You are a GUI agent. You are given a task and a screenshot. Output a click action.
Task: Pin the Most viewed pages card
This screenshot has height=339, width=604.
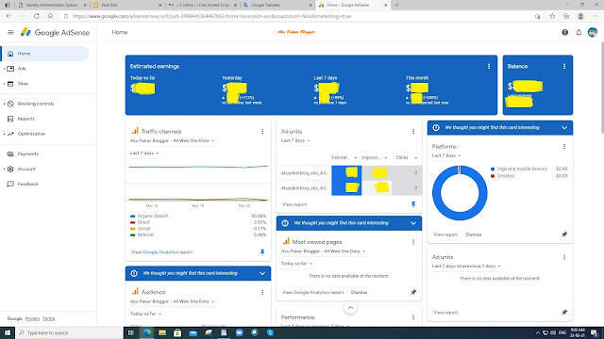tap(413, 292)
